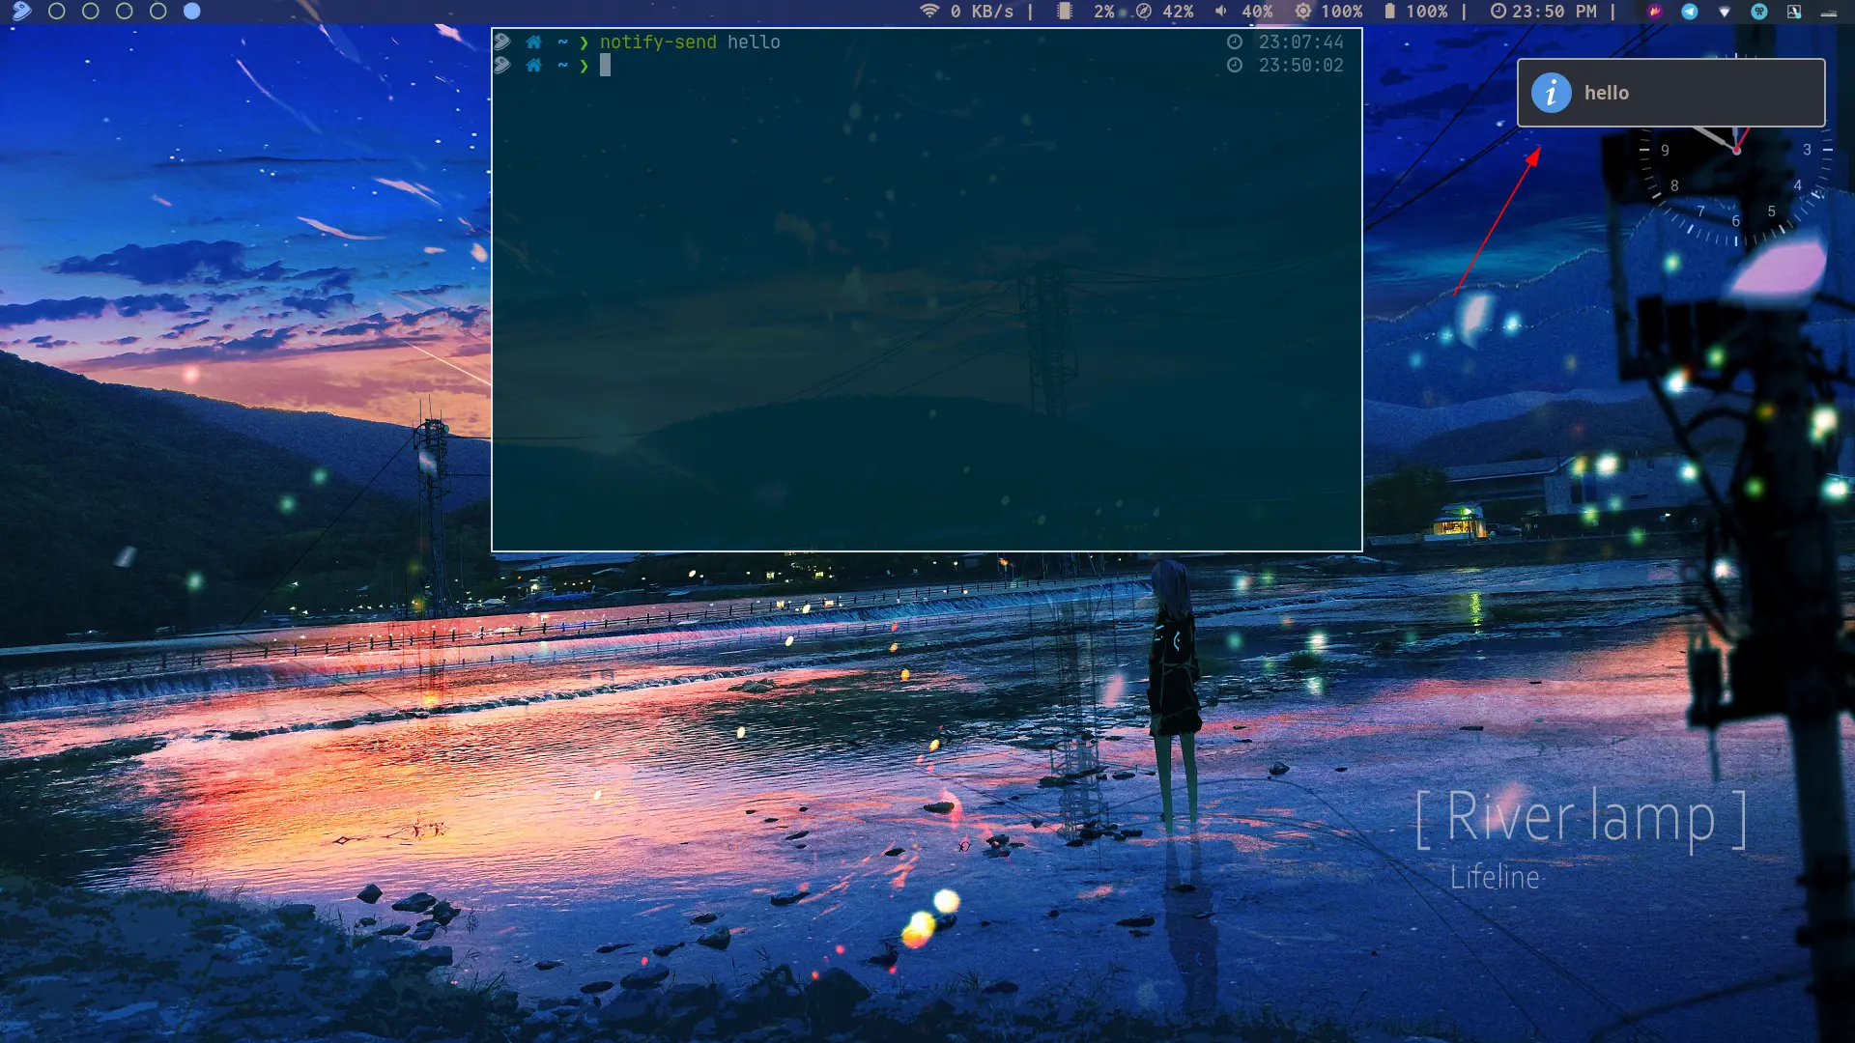1855x1043 pixels.
Task: Click the blue info notification icon
Action: [1552, 93]
